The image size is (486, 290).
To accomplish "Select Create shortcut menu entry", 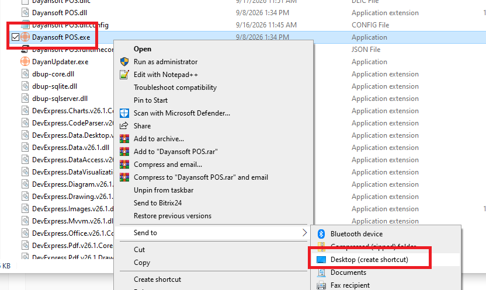I will [x=158, y=279].
